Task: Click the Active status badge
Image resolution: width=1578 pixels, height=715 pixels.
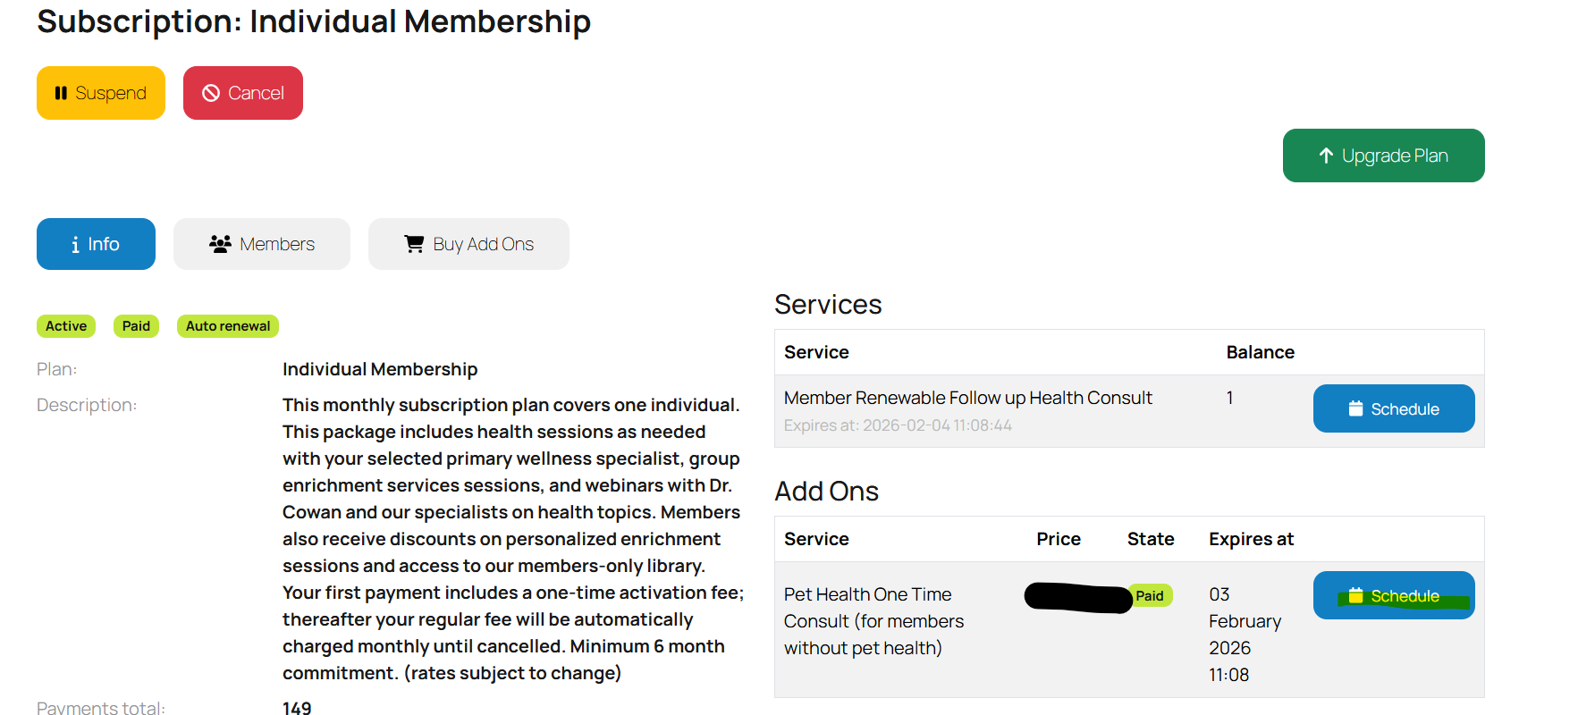Action: 66,326
